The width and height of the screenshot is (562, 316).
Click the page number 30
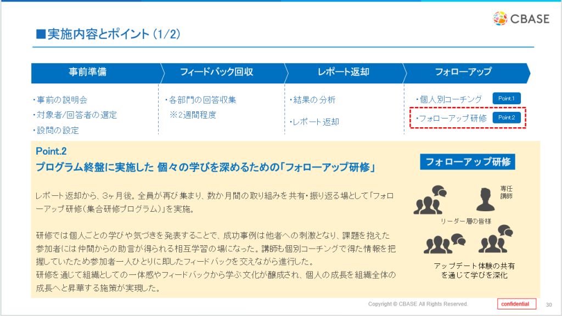pos(548,304)
